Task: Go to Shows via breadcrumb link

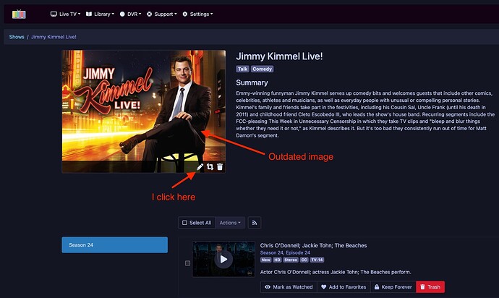Action: (x=15, y=36)
